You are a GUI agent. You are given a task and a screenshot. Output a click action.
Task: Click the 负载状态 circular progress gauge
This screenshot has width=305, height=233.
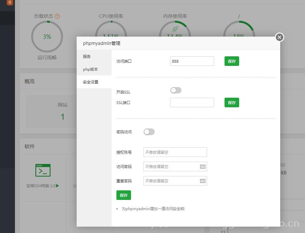pos(47,37)
